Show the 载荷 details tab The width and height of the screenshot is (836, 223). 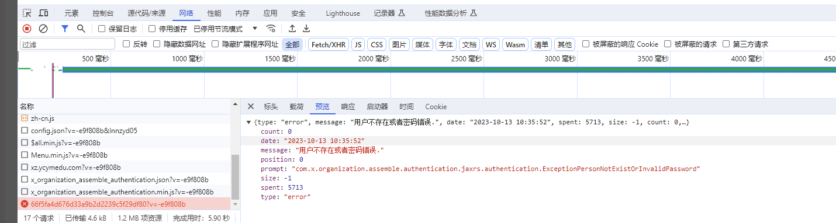click(296, 106)
